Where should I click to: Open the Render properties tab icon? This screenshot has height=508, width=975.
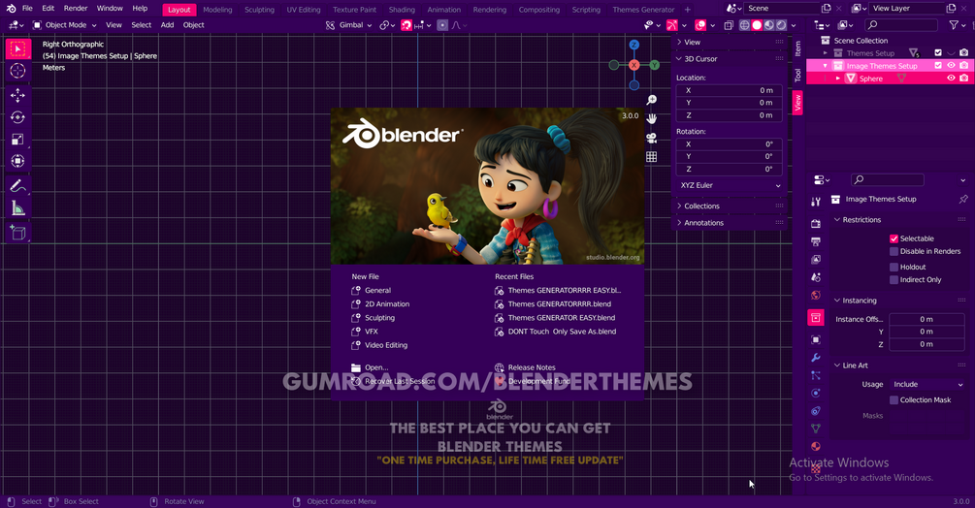pyautogui.click(x=816, y=224)
